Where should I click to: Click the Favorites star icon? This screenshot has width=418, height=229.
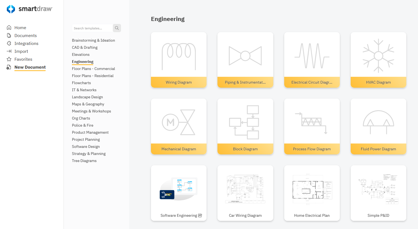click(x=9, y=59)
